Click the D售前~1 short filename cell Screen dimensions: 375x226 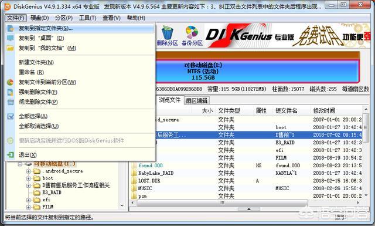coord(285,135)
